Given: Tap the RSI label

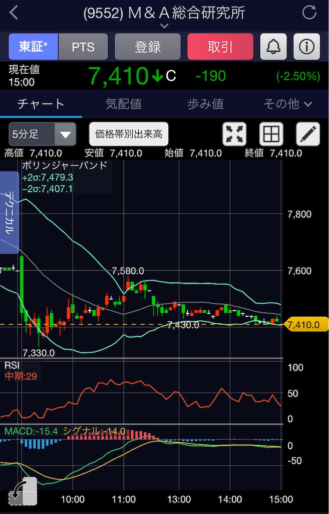Looking at the screenshot, I should [12, 365].
